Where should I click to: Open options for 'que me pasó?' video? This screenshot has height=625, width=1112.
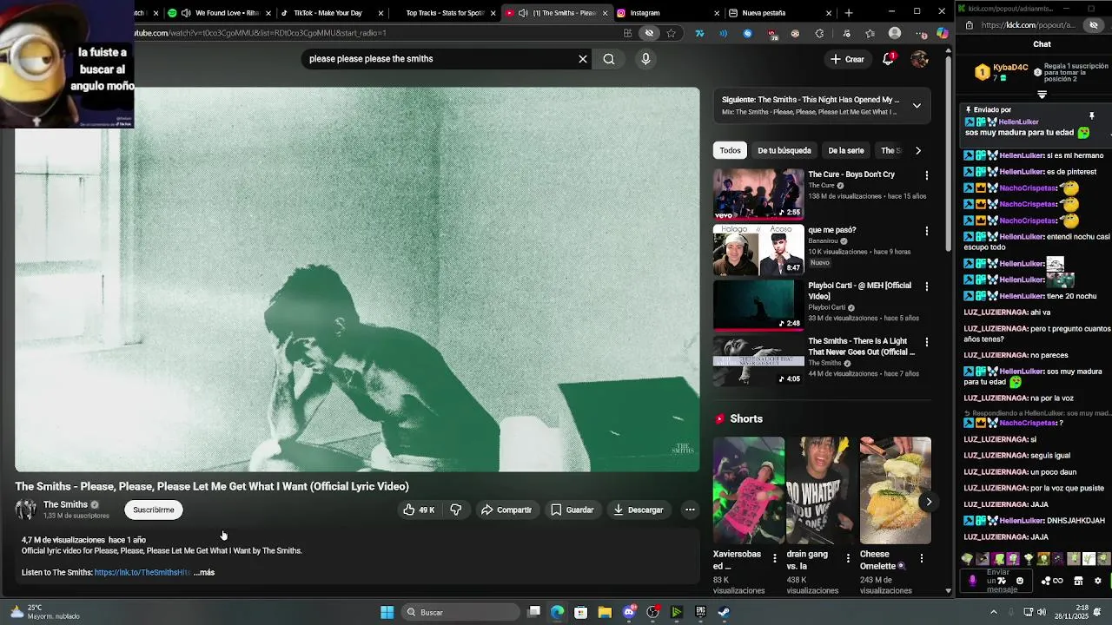(926, 231)
